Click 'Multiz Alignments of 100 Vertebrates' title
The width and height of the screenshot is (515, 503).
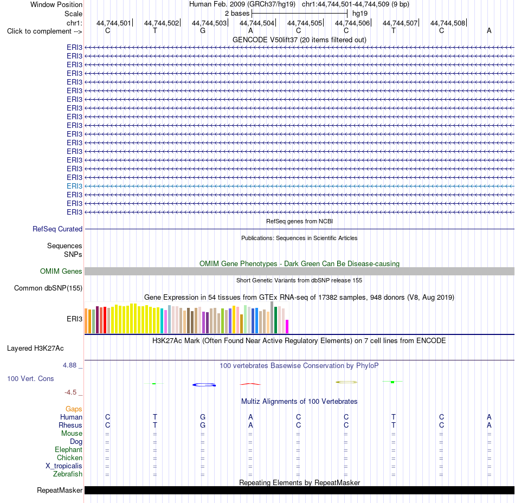[x=299, y=402]
